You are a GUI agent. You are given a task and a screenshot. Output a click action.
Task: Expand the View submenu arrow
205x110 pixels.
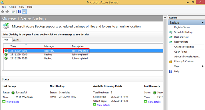(203, 67)
